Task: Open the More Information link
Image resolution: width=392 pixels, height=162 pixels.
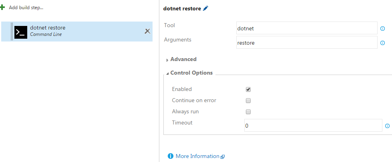Action: [197, 156]
